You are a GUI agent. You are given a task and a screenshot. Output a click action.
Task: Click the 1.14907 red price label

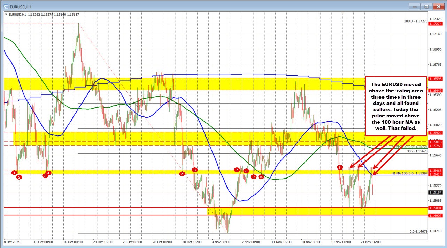click(x=436, y=216)
